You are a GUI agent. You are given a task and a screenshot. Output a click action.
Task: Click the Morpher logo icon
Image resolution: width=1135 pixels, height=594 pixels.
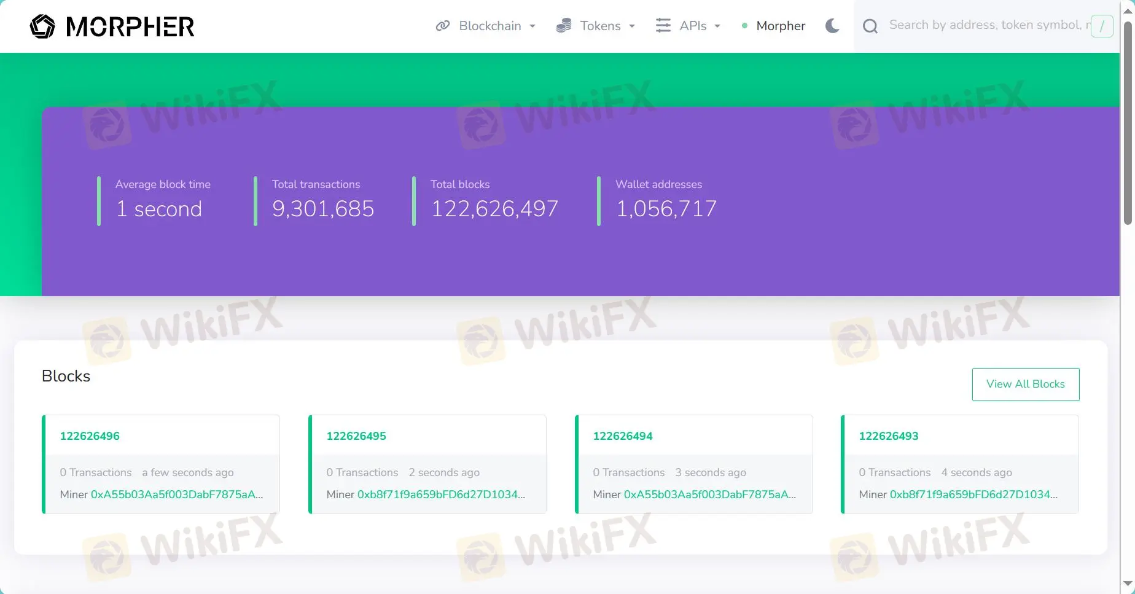[x=42, y=26]
